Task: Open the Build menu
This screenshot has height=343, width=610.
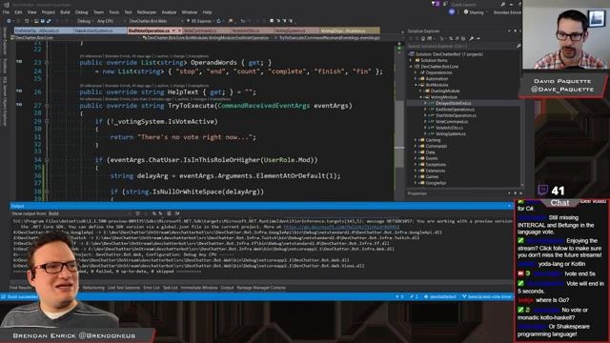Action: [x=65, y=12]
